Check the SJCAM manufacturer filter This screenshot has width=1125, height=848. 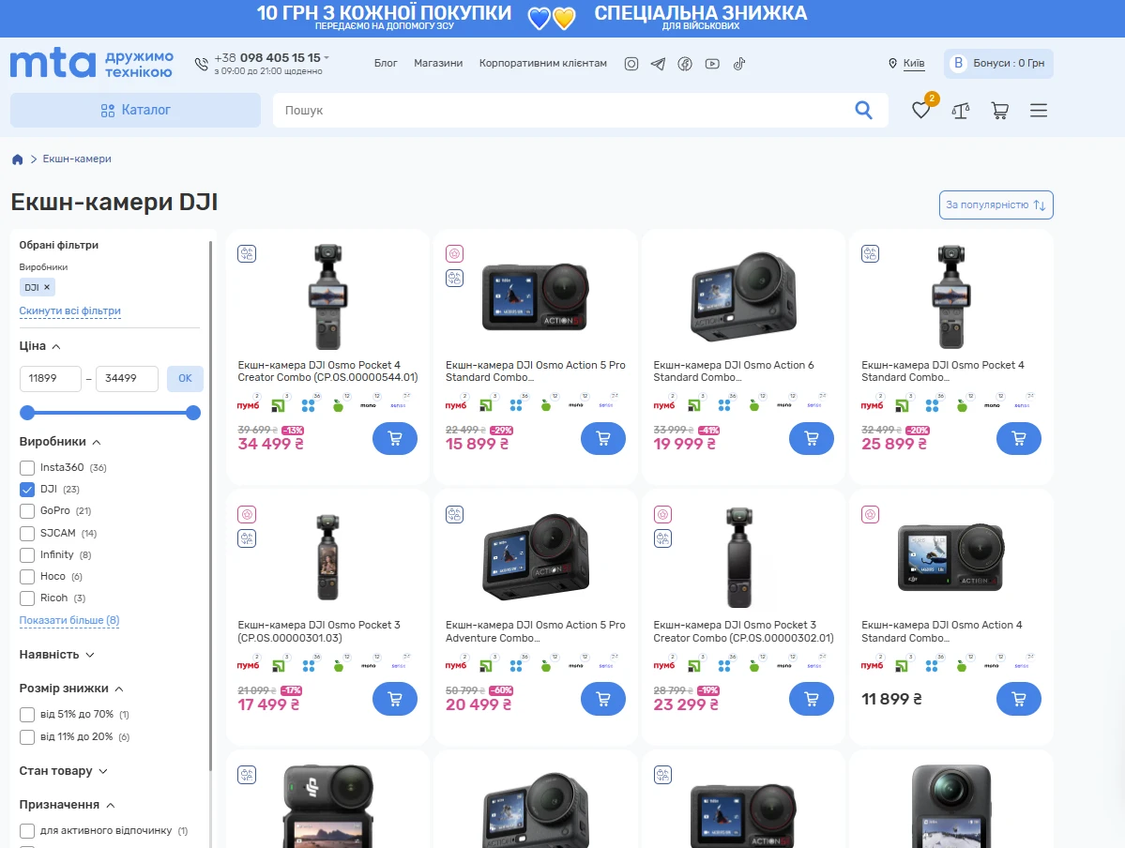click(27, 533)
